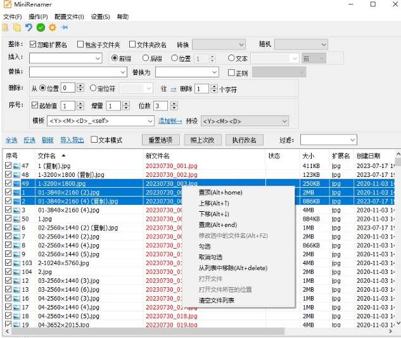Enable the 包含子文件夹 checkbox
This screenshot has width=401, height=338.
[x=80, y=44]
